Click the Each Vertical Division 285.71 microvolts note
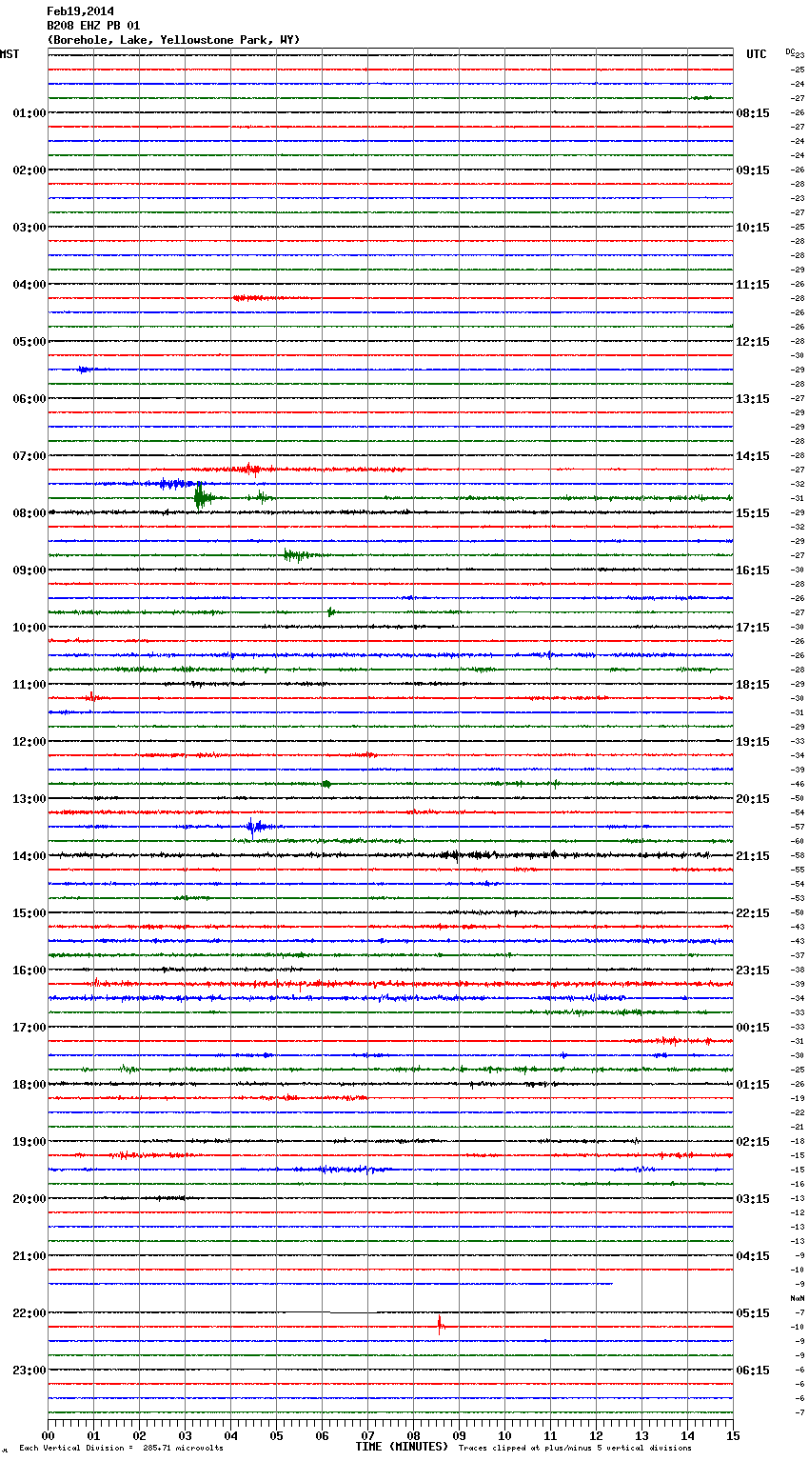809x1461 pixels. [x=121, y=1448]
